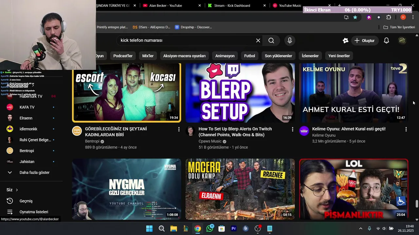Viewport: 419px width, 235px height.
Task: Open File Explorer from the taskbar
Action: [173, 228]
